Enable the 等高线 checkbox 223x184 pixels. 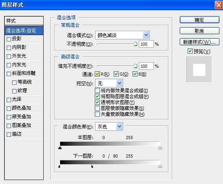click(x=15, y=82)
